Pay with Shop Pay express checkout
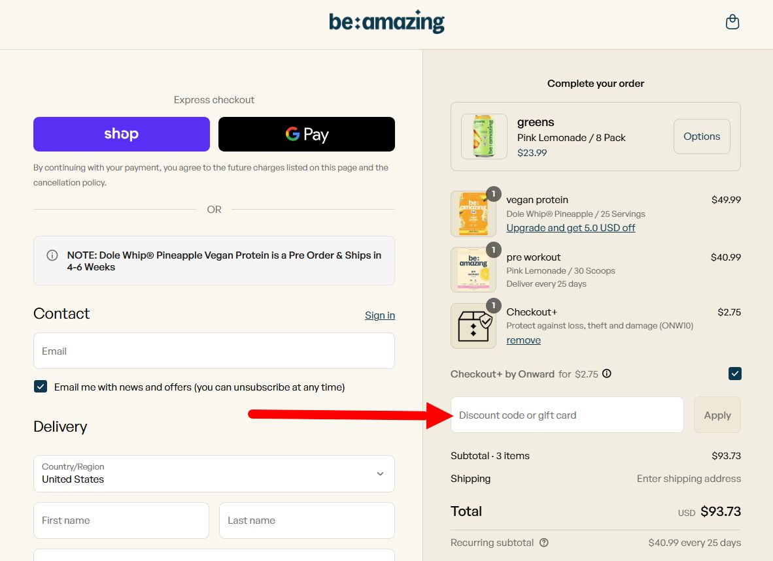Viewport: 773px width, 561px height. pos(122,134)
